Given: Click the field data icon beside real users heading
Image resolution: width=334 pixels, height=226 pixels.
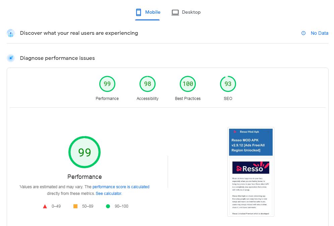Looking at the screenshot, I should pyautogui.click(x=11, y=33).
